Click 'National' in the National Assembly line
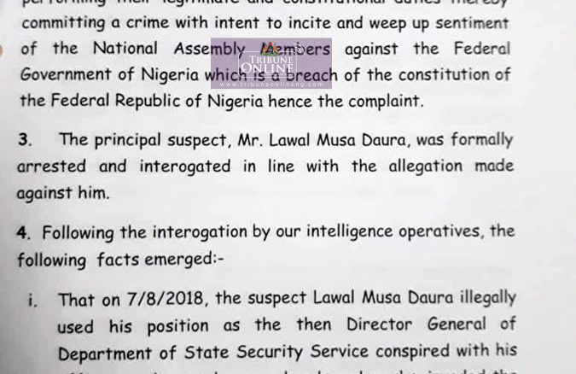 pyautogui.click(x=125, y=49)
